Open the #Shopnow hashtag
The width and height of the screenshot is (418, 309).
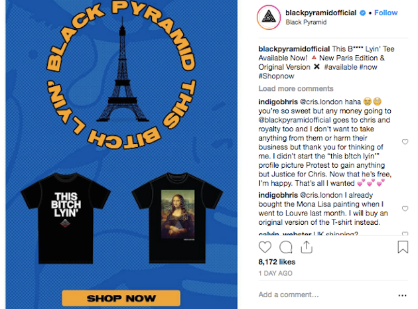click(276, 76)
